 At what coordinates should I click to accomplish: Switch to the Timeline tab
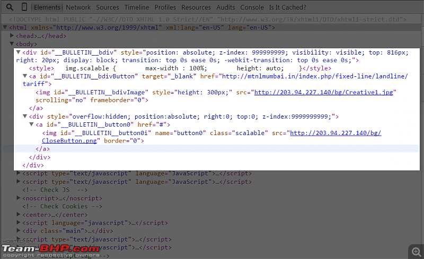(137, 7)
